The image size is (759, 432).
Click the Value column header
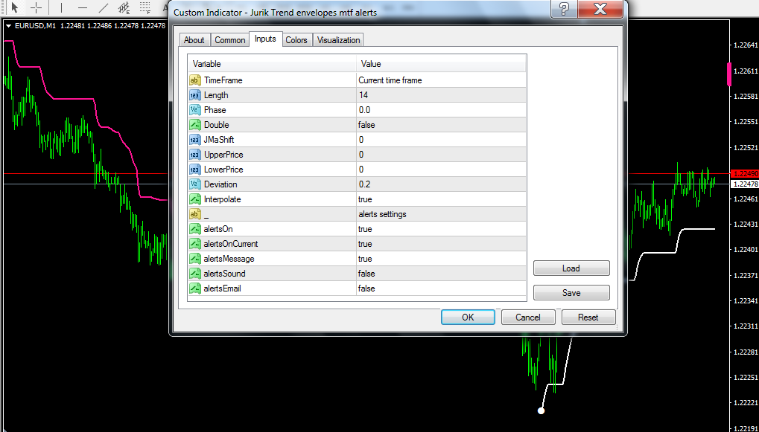click(x=441, y=64)
